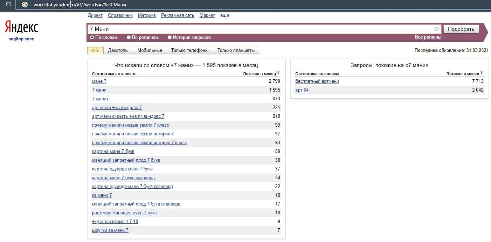Click into the keyword search input field
This screenshot has width=491, height=242.
(259, 29)
